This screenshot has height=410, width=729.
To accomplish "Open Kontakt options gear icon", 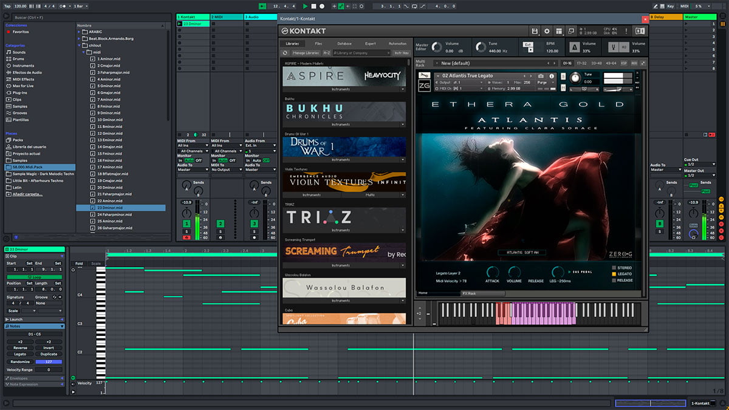I will click(546, 31).
